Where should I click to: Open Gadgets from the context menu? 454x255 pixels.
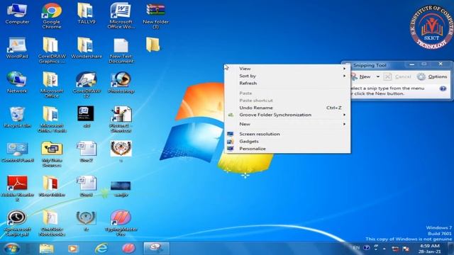287,141
